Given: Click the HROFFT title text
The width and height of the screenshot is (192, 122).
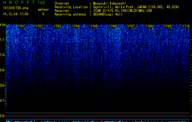Looking at the screenshot, I should (19, 2).
